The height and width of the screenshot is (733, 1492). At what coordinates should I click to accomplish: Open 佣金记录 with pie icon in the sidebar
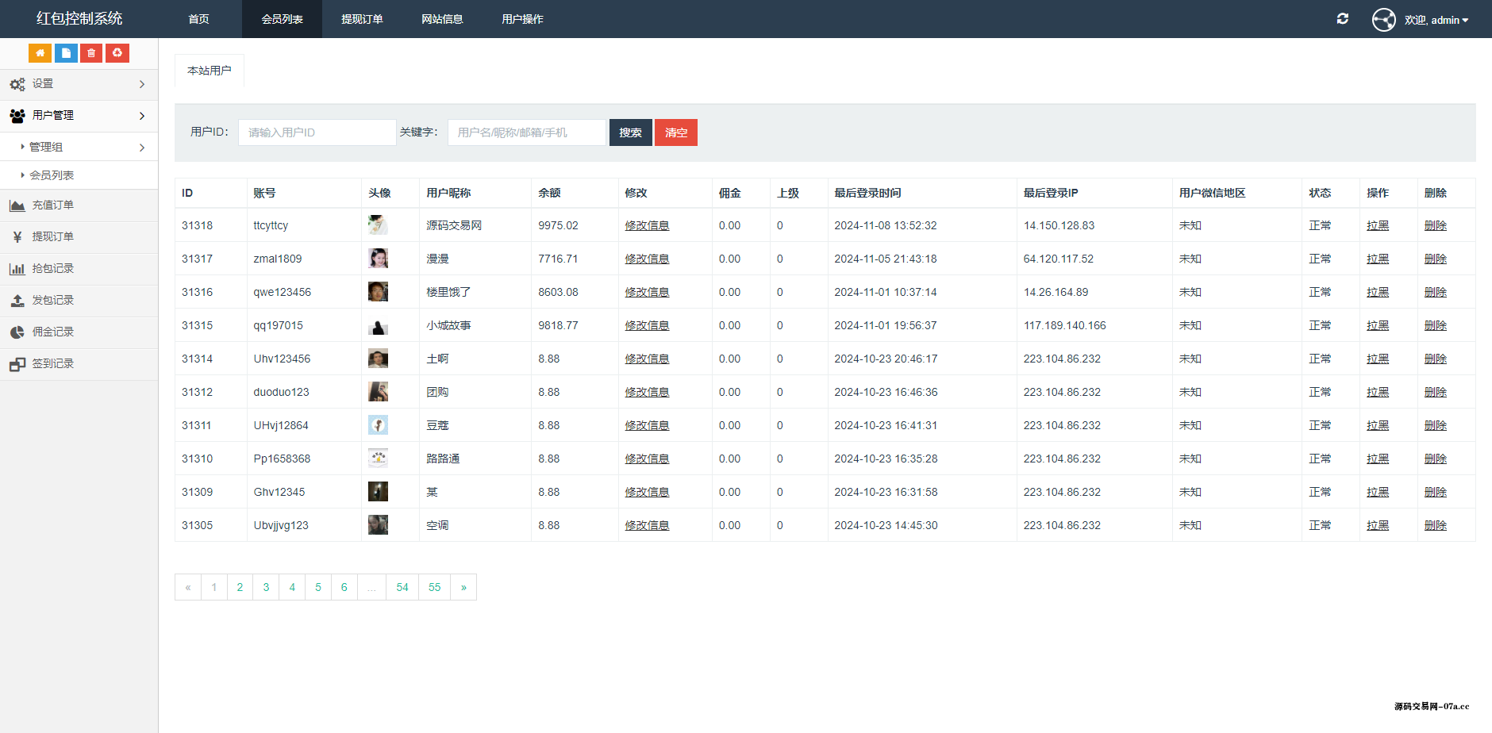coord(79,332)
